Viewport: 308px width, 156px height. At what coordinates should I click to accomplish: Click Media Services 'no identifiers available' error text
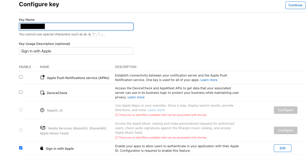[x=163, y=137]
